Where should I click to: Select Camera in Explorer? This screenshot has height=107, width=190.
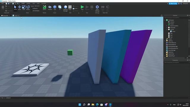pyautogui.click(x=172, y=22)
